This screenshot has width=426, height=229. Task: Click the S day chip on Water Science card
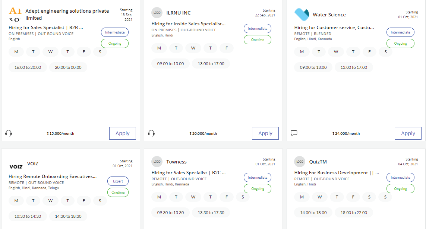[x=385, y=52]
